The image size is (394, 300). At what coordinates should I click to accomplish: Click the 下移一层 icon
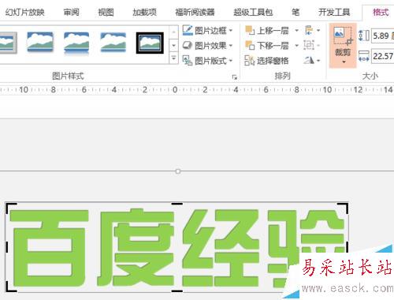tap(250, 46)
